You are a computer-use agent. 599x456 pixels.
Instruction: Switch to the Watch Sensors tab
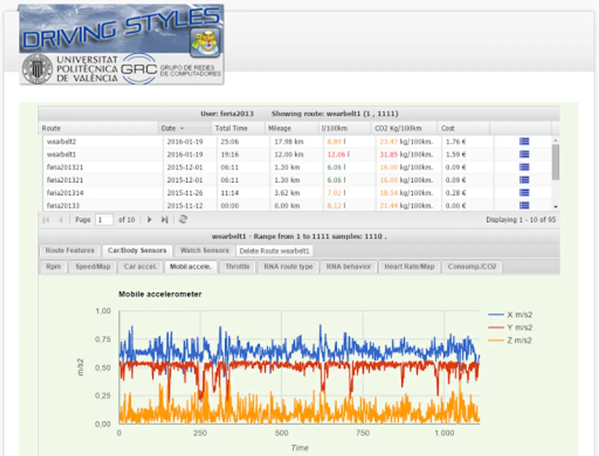[204, 250]
